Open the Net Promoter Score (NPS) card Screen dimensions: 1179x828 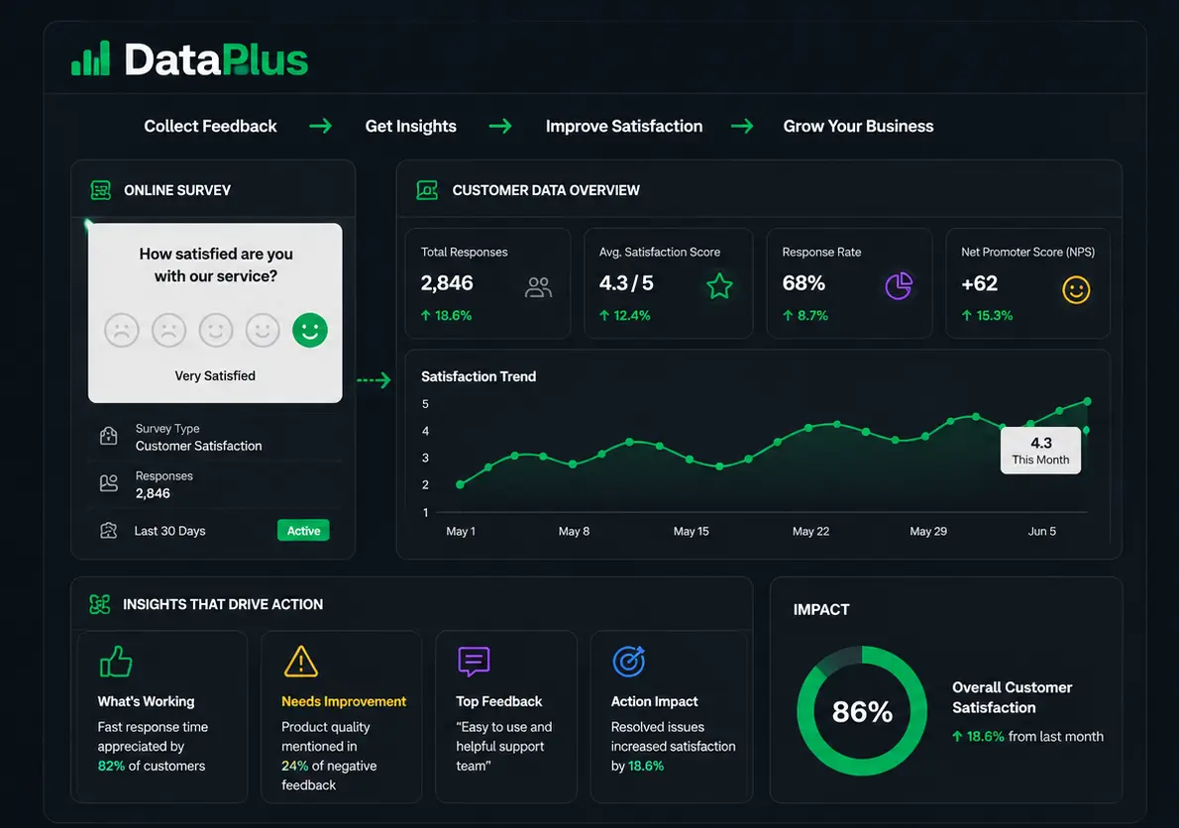1027,283
